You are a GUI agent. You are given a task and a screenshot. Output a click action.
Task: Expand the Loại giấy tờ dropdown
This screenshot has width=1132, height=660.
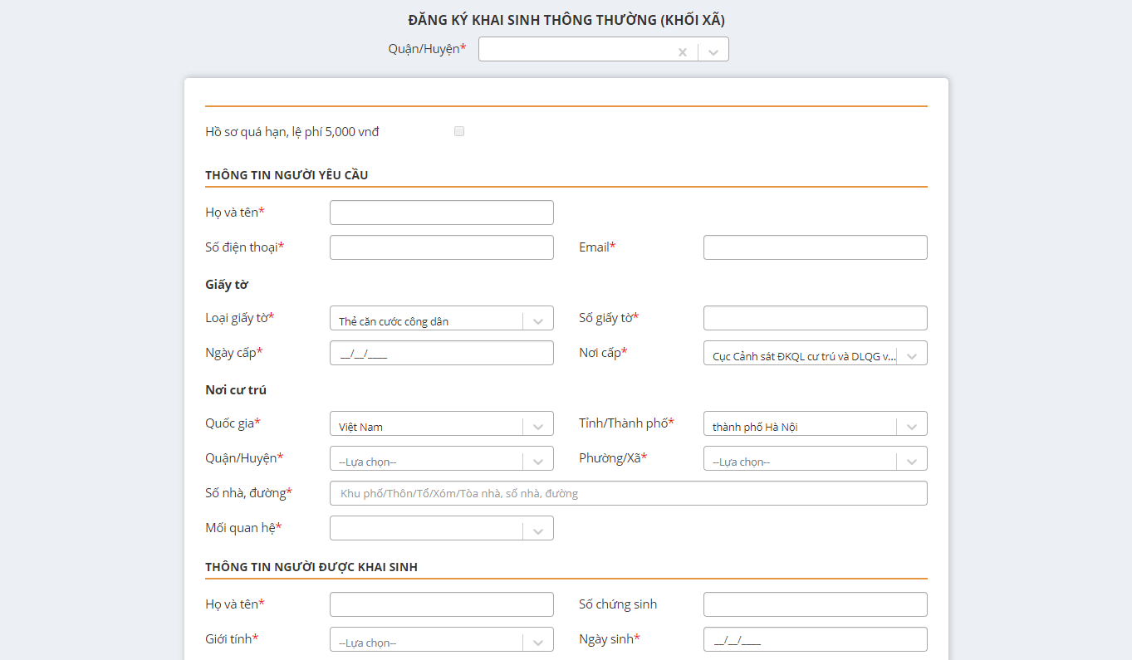click(537, 320)
